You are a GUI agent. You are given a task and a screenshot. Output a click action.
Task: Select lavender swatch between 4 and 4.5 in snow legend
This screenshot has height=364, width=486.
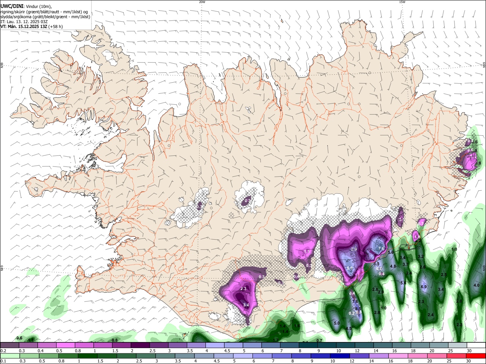click(x=215, y=345)
